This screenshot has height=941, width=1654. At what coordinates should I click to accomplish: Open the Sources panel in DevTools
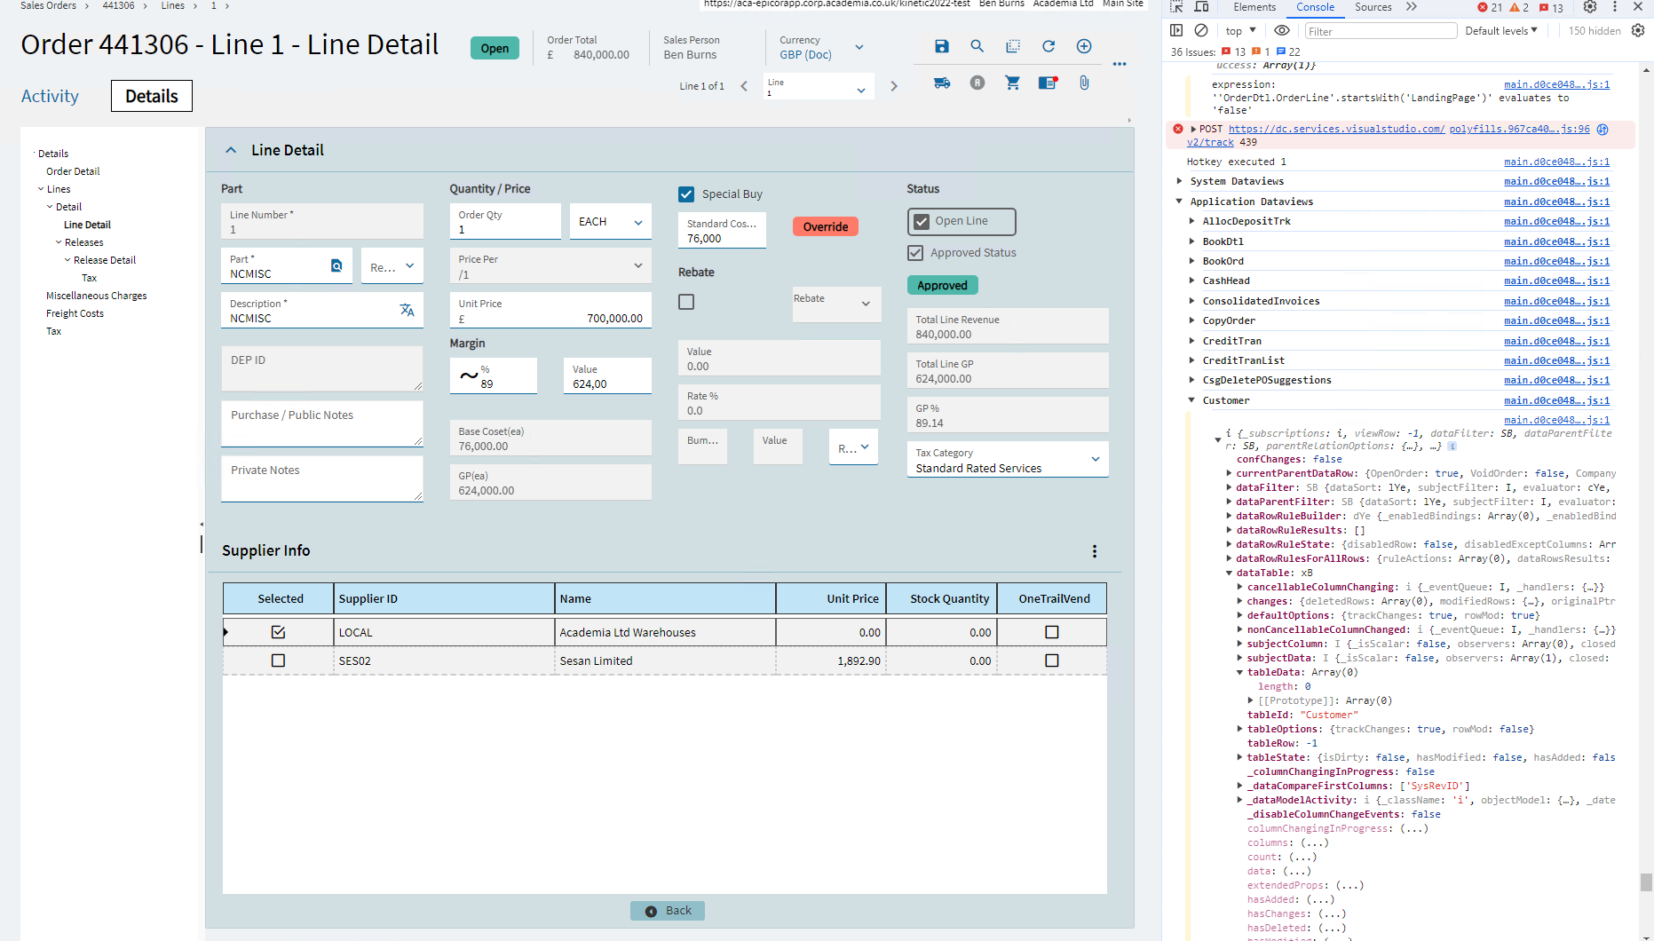(1373, 7)
